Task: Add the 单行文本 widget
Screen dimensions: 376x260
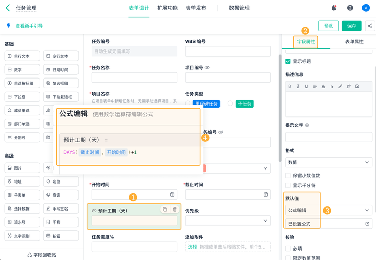Action: point(22,56)
